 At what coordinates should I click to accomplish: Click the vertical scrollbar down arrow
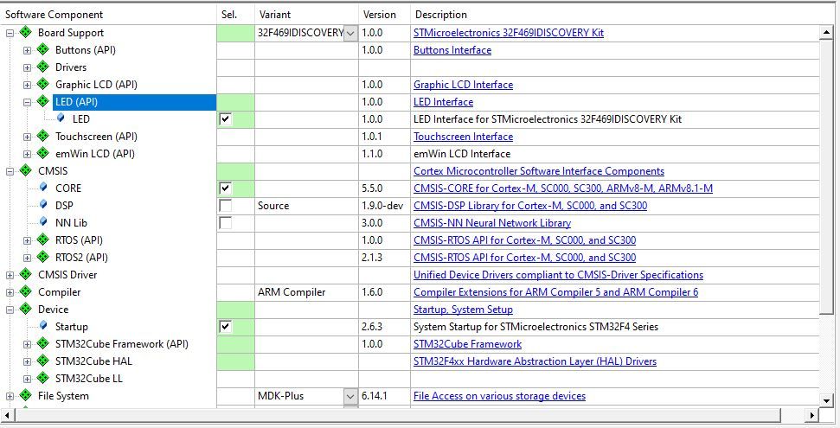click(826, 400)
